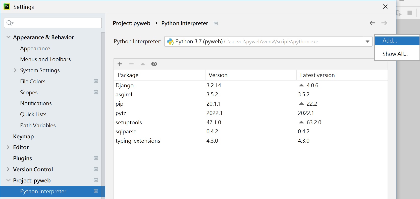The image size is (420, 199).
Task: Open Plugins settings
Action: (22, 158)
